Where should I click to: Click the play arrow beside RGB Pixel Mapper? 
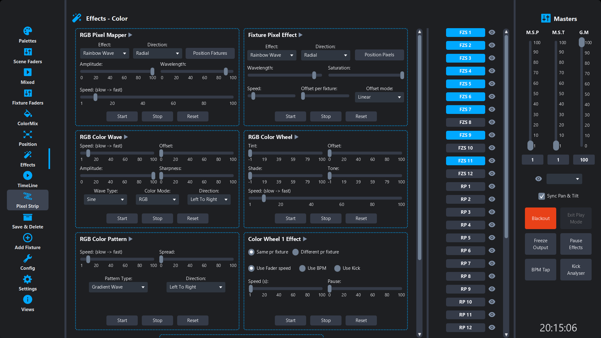130,35
